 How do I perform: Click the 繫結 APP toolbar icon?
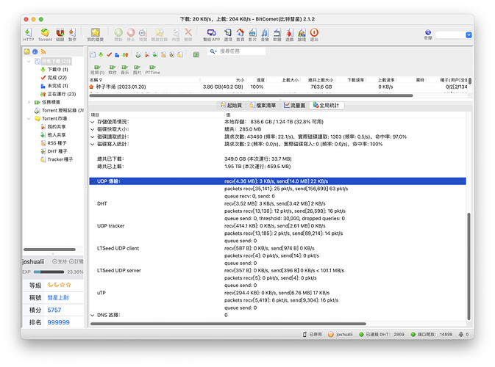211,34
